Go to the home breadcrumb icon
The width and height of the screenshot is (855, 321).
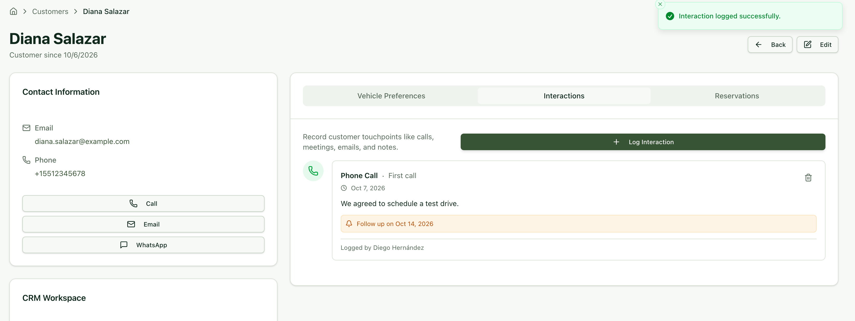coord(13,12)
